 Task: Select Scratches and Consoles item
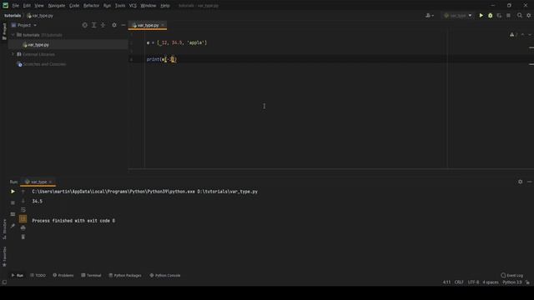[44, 64]
